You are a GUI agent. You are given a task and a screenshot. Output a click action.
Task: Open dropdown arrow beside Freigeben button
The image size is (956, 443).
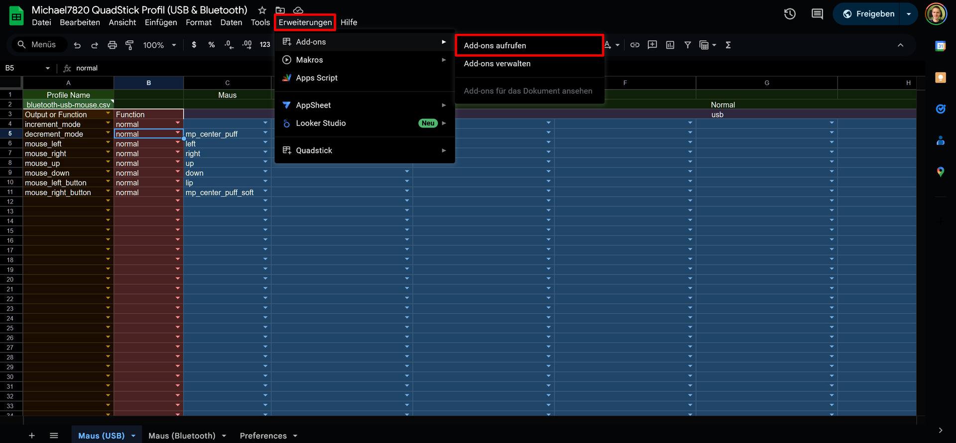pyautogui.click(x=909, y=14)
